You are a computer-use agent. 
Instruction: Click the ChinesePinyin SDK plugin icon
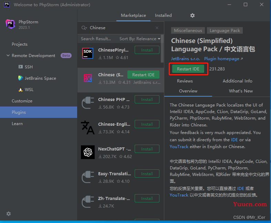coord(88,53)
